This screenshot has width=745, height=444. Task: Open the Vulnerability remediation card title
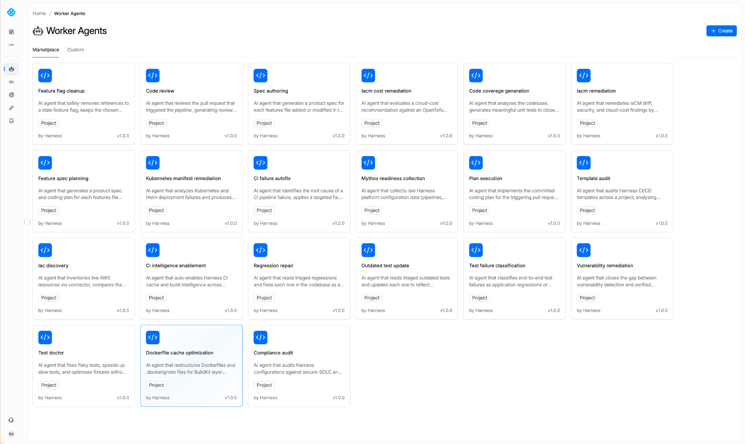pos(605,266)
